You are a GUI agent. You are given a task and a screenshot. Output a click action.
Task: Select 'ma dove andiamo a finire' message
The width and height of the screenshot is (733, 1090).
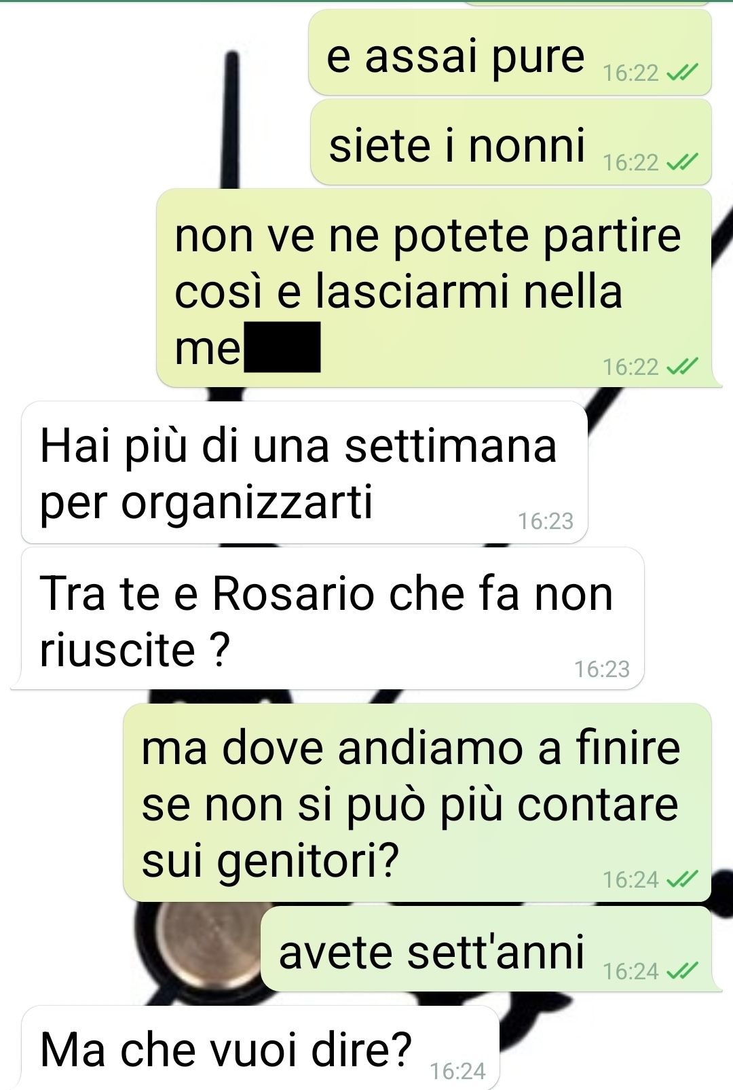[417, 803]
